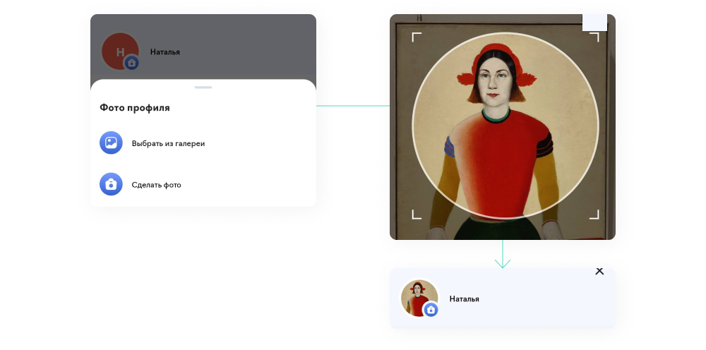
Task: Close the profile card with the X icon
Action: pyautogui.click(x=599, y=271)
